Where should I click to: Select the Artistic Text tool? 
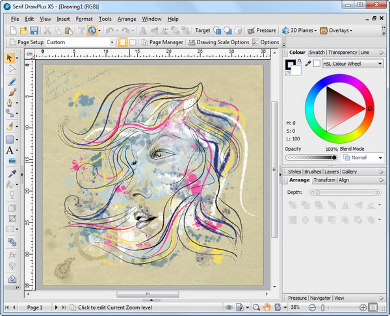(10, 150)
